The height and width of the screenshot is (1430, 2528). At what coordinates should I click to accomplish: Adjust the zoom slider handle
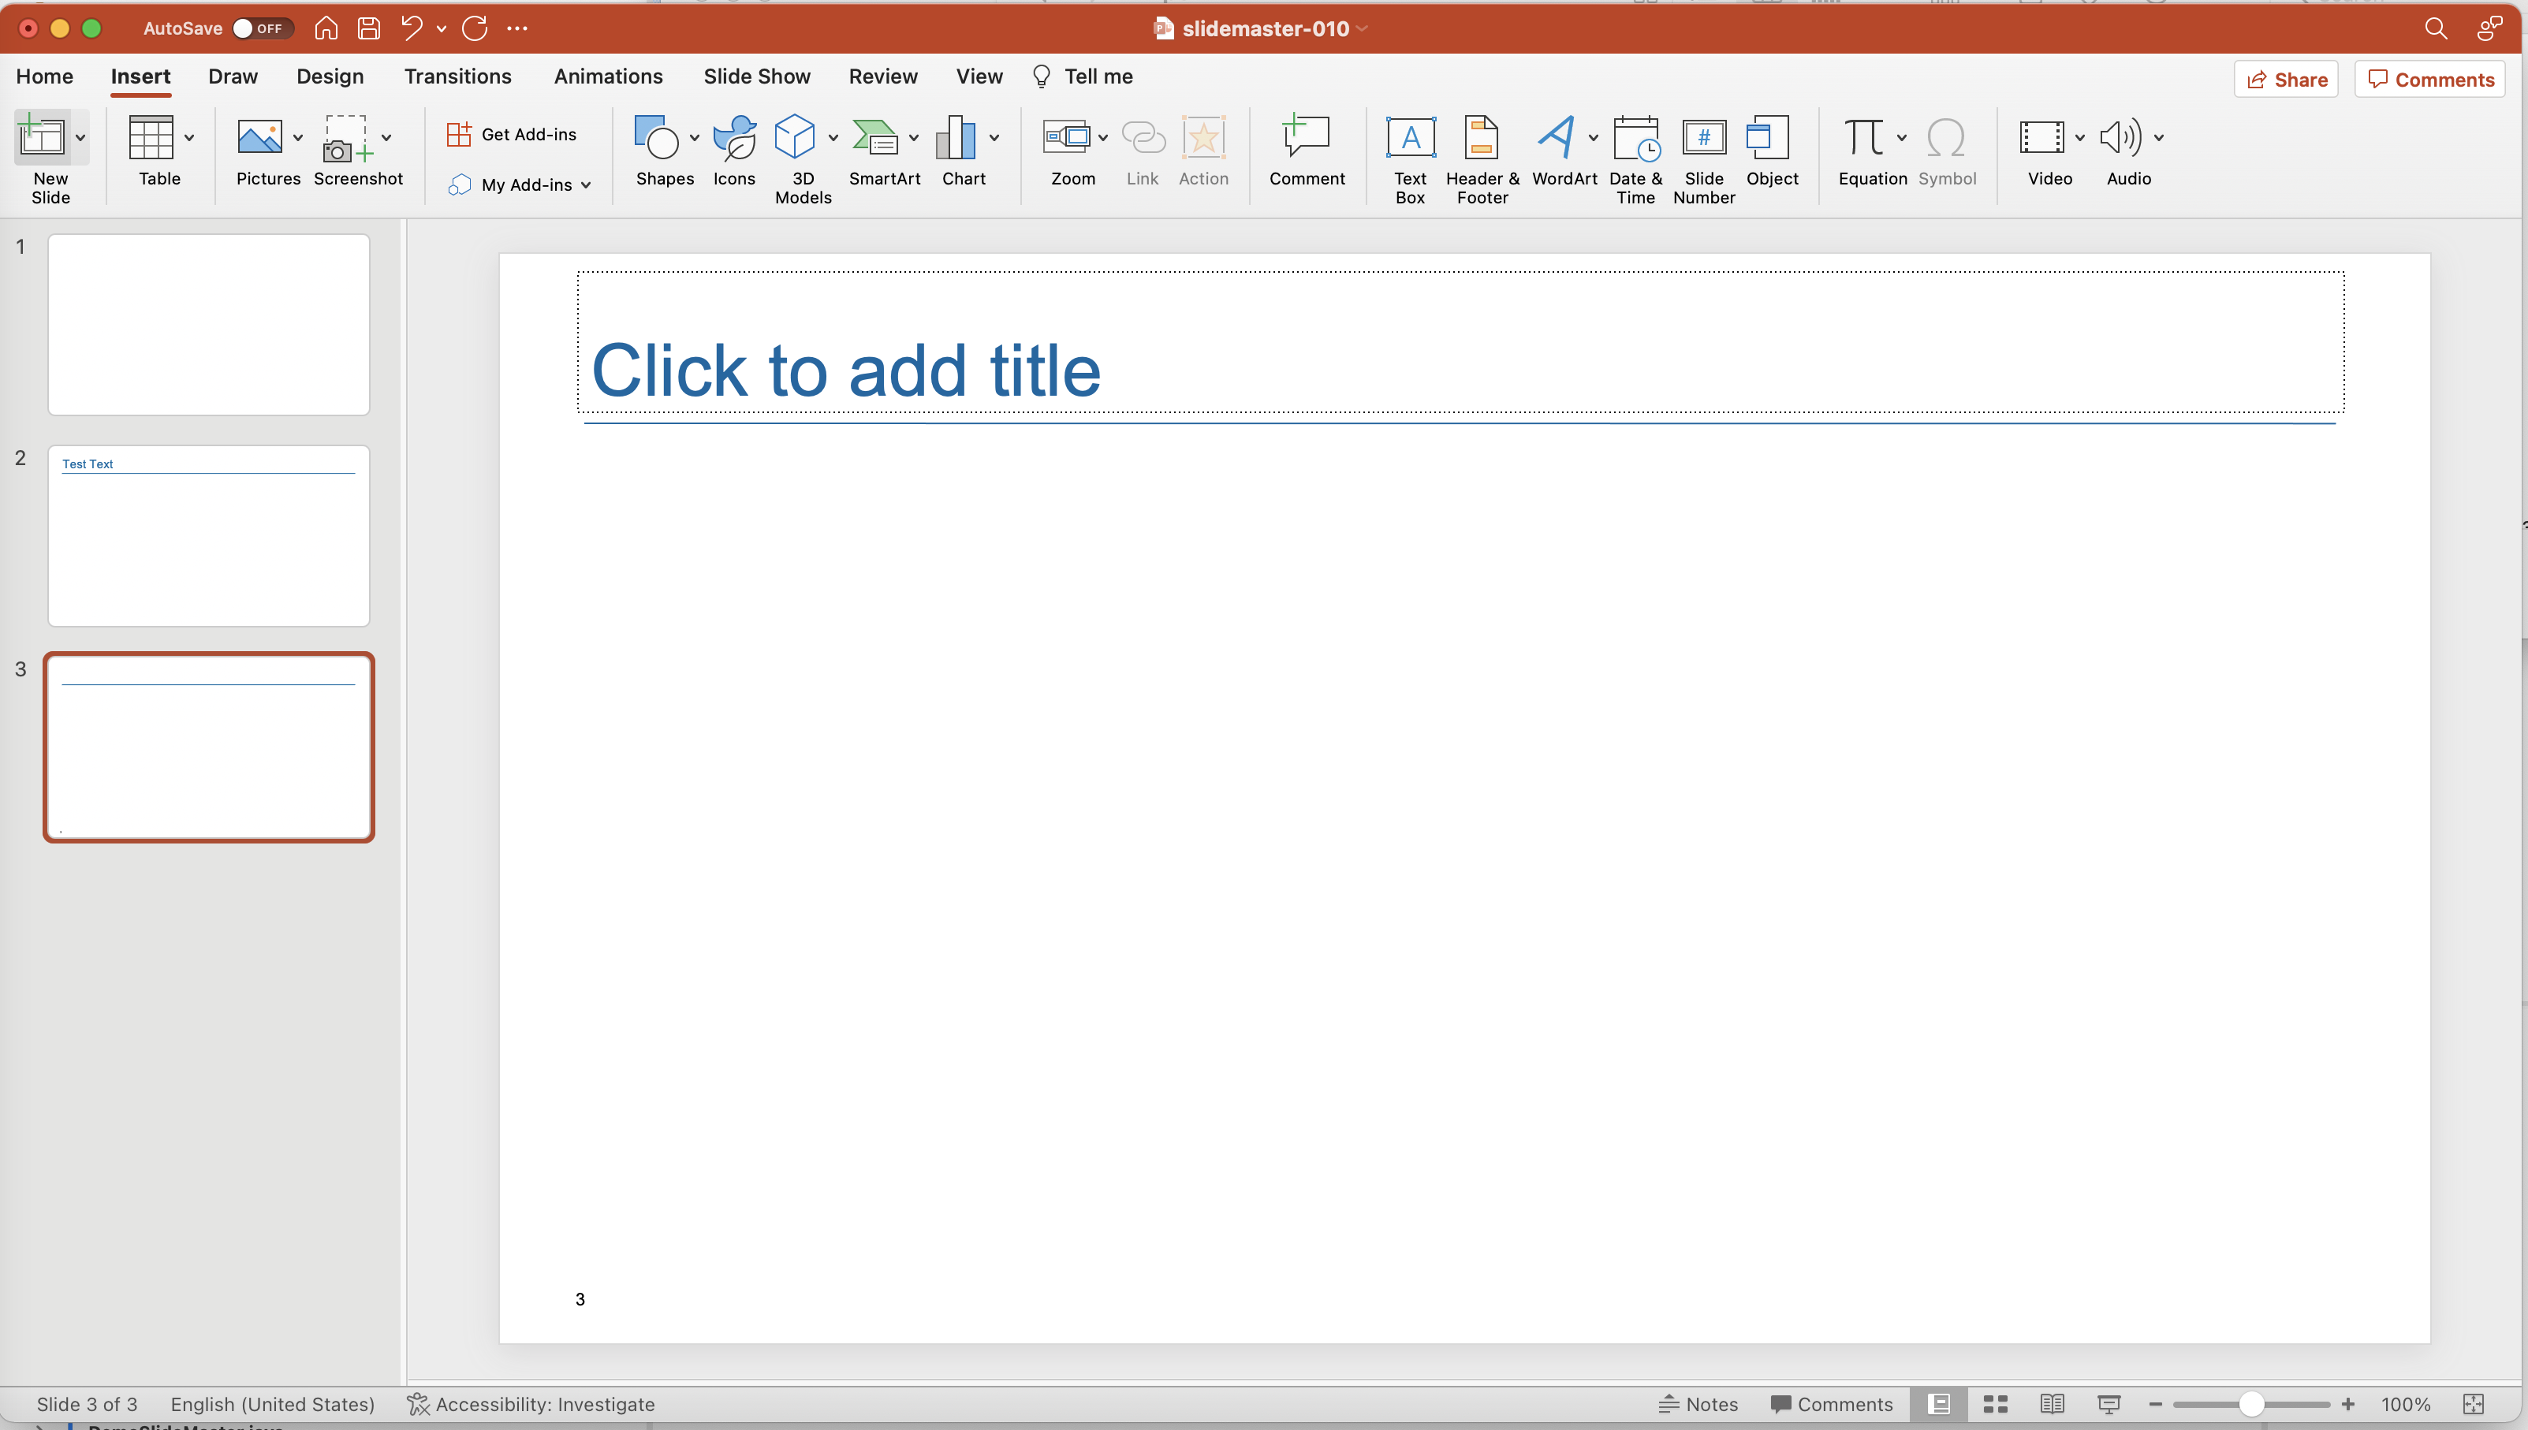pyautogui.click(x=2250, y=1403)
